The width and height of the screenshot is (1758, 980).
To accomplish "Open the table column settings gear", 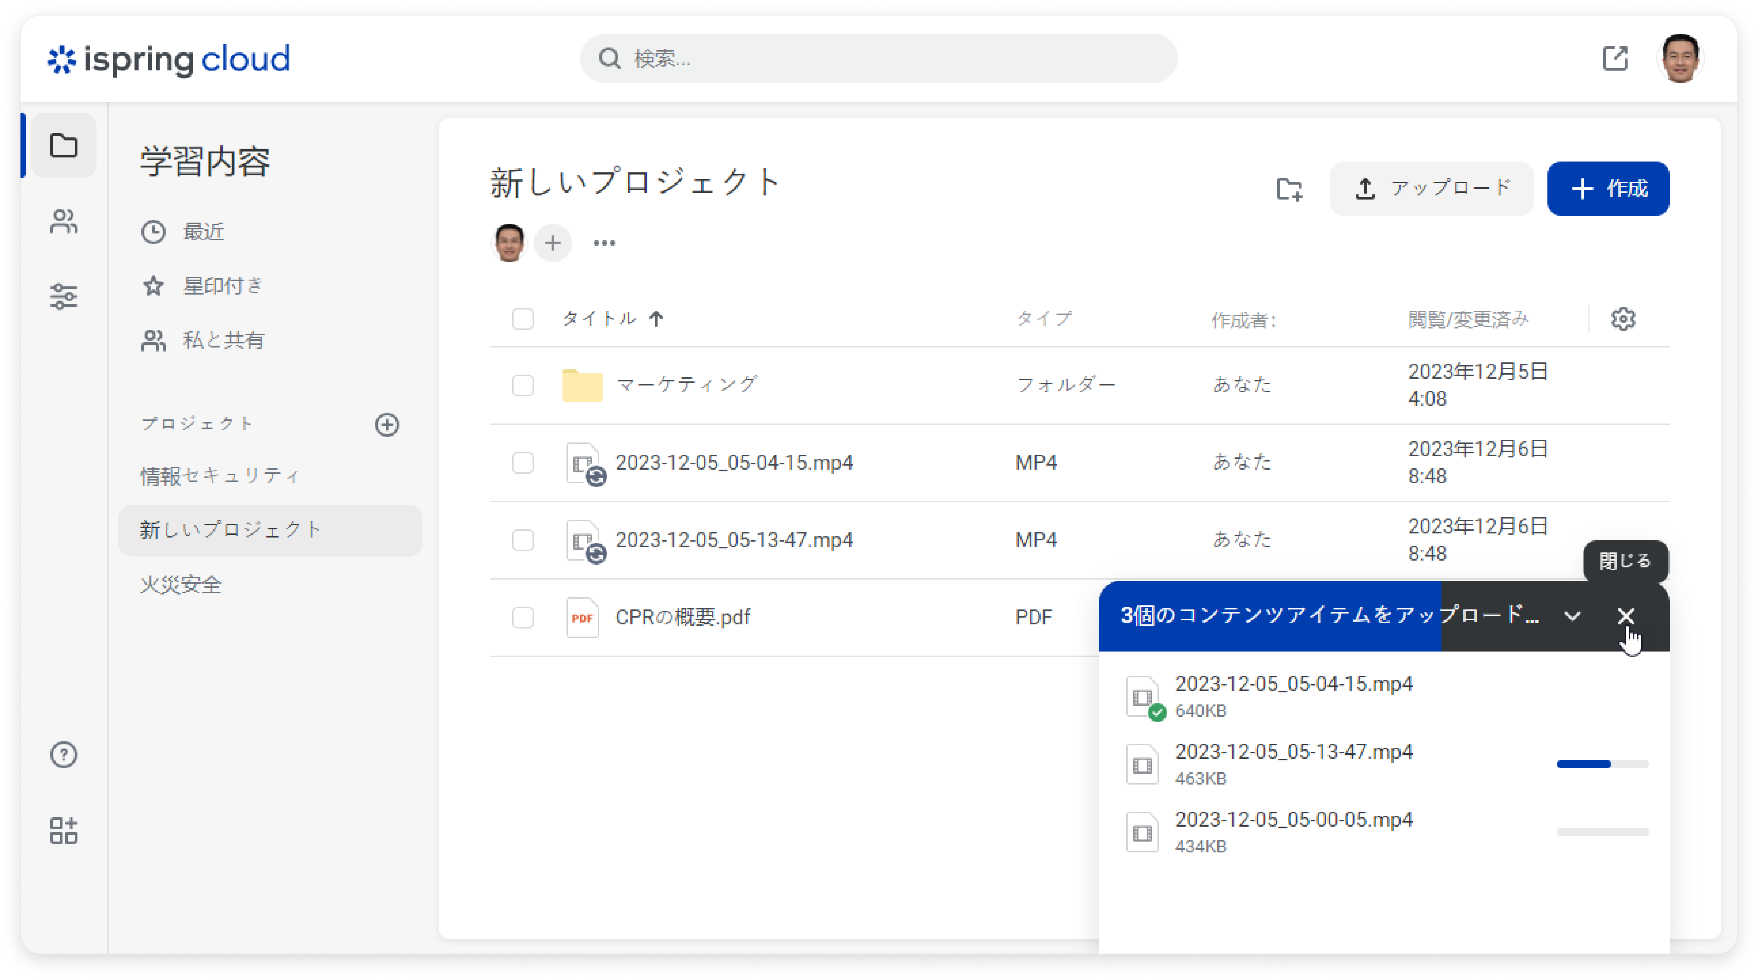I will click(1623, 319).
